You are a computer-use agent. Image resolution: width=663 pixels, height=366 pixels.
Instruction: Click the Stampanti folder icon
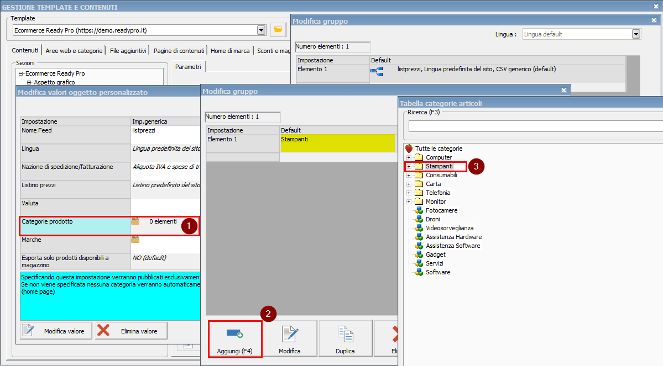pos(419,166)
